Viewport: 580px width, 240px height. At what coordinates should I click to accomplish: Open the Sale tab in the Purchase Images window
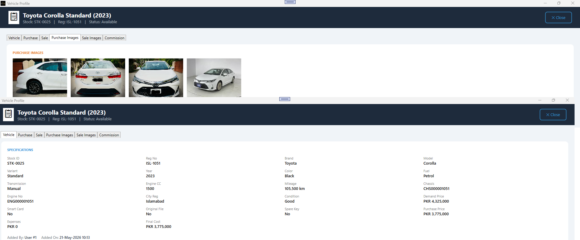pyautogui.click(x=44, y=38)
